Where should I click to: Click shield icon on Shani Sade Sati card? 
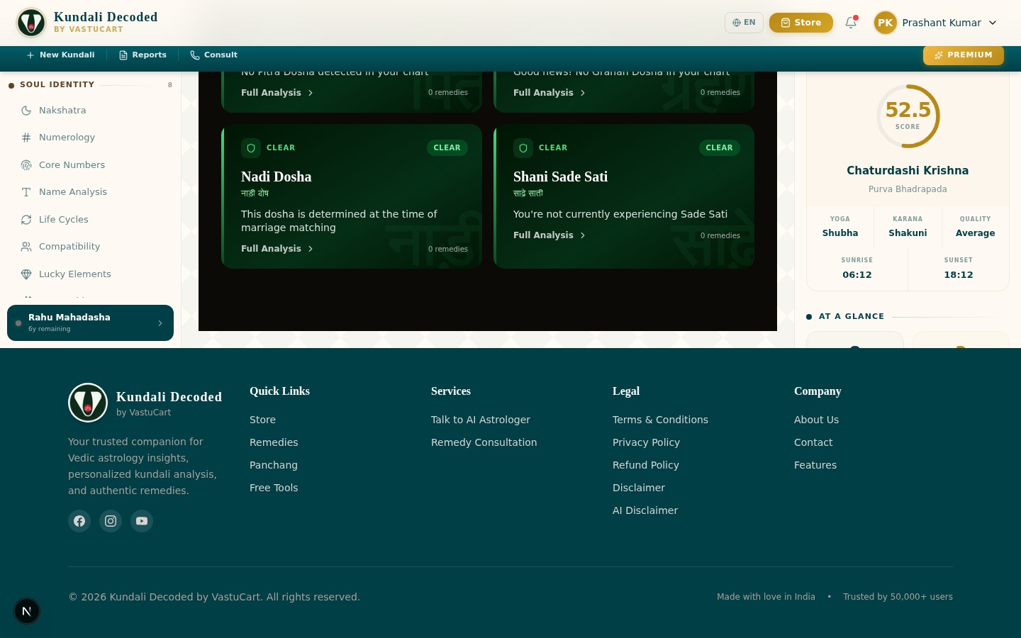pyautogui.click(x=523, y=148)
